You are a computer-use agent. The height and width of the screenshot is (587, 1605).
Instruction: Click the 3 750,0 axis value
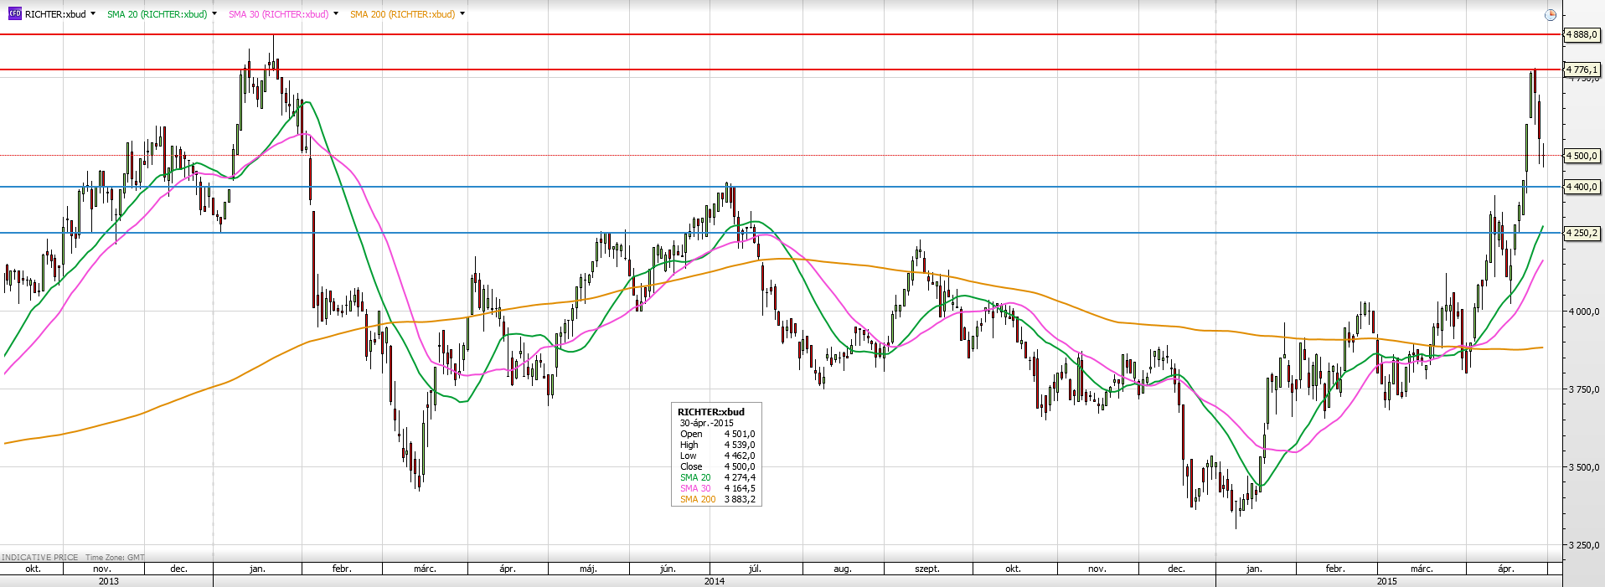pos(1583,389)
